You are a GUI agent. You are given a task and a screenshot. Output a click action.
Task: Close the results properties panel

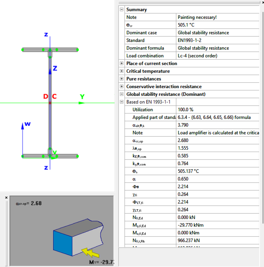coord(262,2)
